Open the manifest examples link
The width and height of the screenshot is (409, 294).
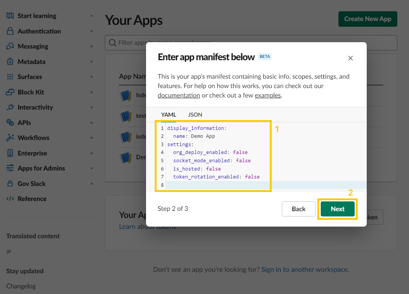(268, 95)
